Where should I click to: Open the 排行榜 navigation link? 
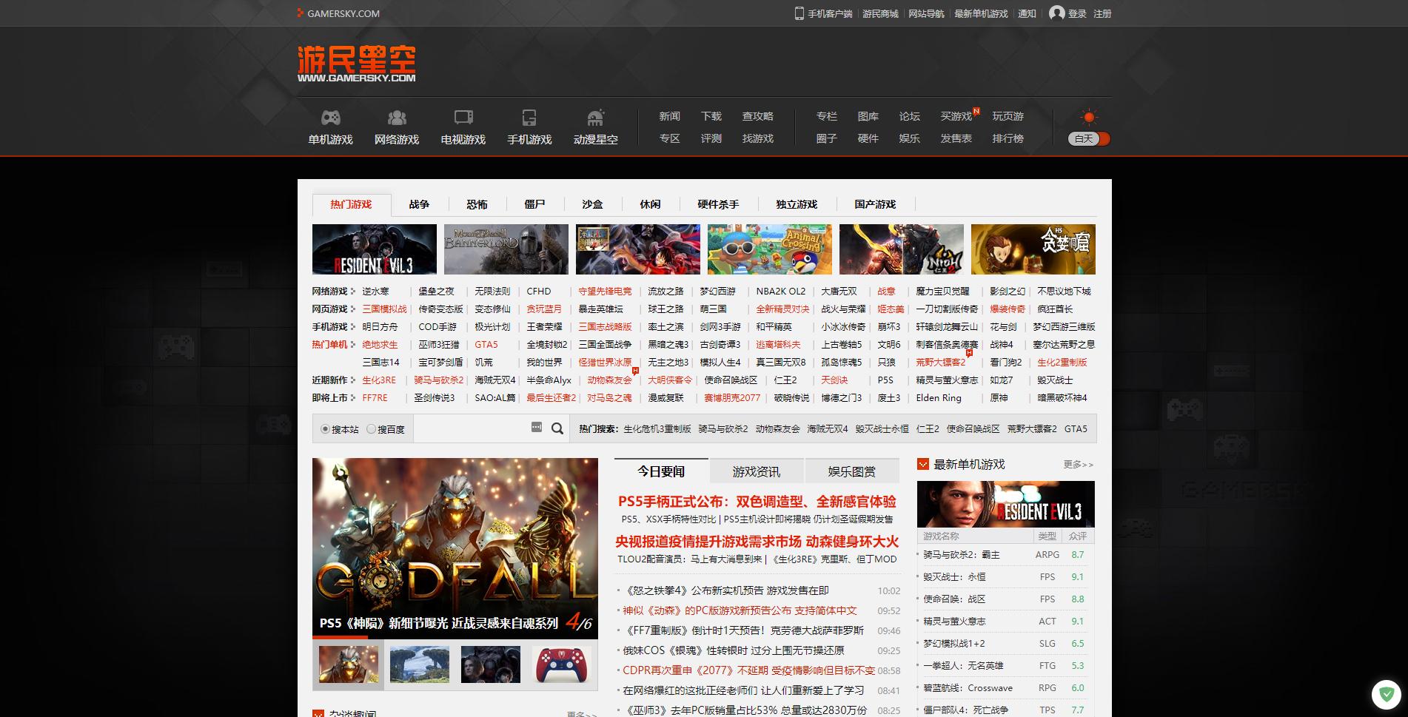[x=1008, y=138]
